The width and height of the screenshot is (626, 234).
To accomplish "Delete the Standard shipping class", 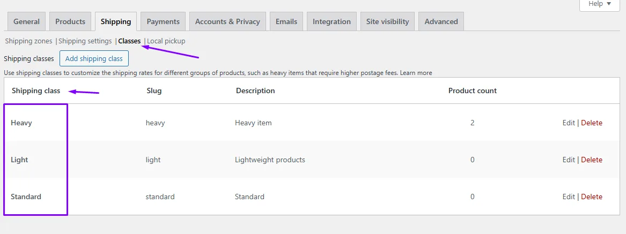I will (x=592, y=197).
